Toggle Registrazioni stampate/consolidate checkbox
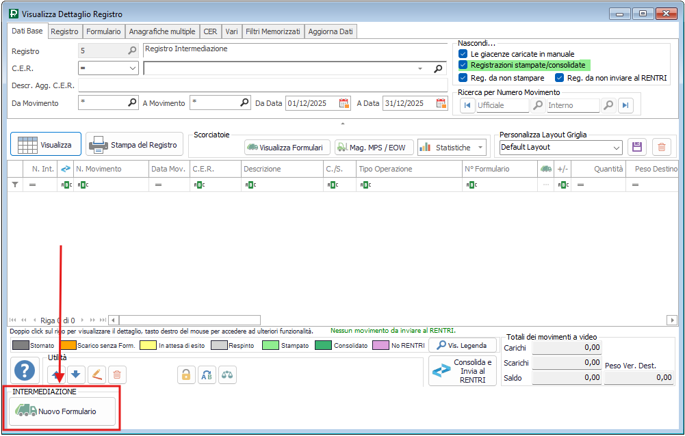This screenshot has height=436, width=685. [x=463, y=65]
